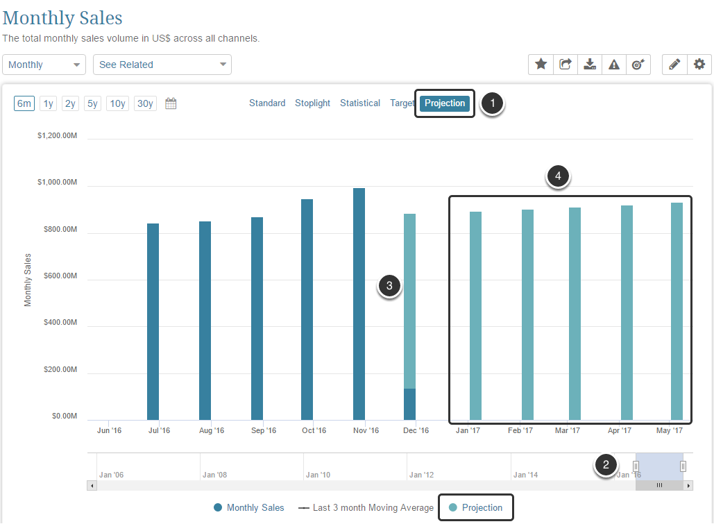Click the left scroll arrow of timeline

click(x=92, y=485)
